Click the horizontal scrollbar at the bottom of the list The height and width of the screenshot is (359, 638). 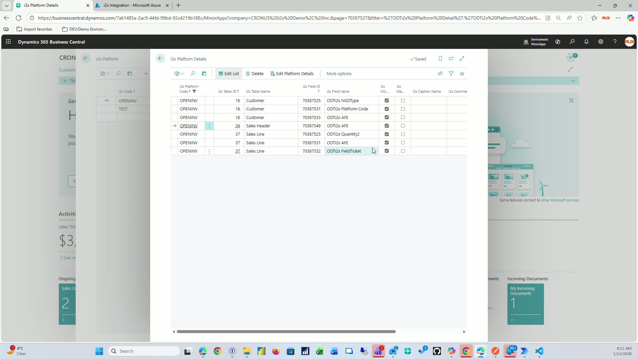click(286, 331)
